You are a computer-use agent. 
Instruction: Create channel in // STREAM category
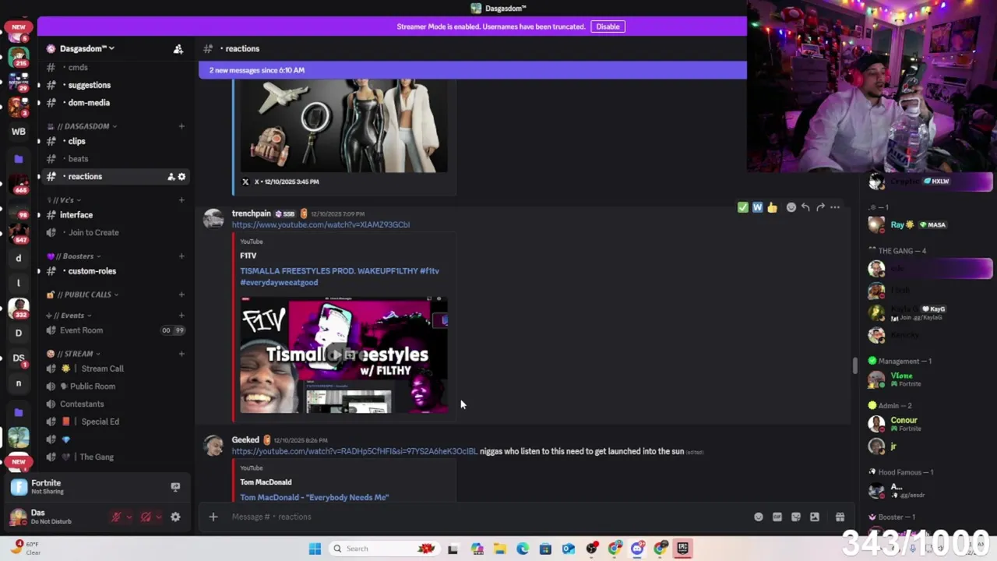click(x=181, y=354)
